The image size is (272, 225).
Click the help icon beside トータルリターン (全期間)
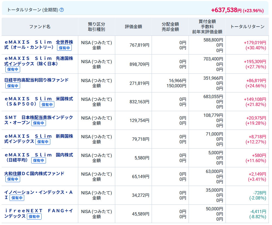click(62, 10)
